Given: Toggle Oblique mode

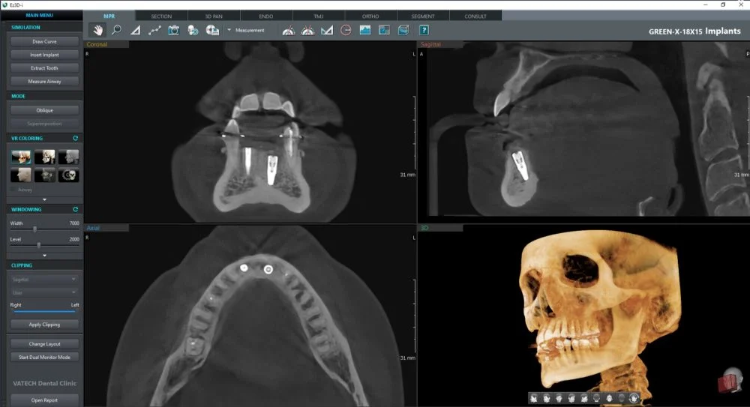Looking at the screenshot, I should [x=45, y=110].
